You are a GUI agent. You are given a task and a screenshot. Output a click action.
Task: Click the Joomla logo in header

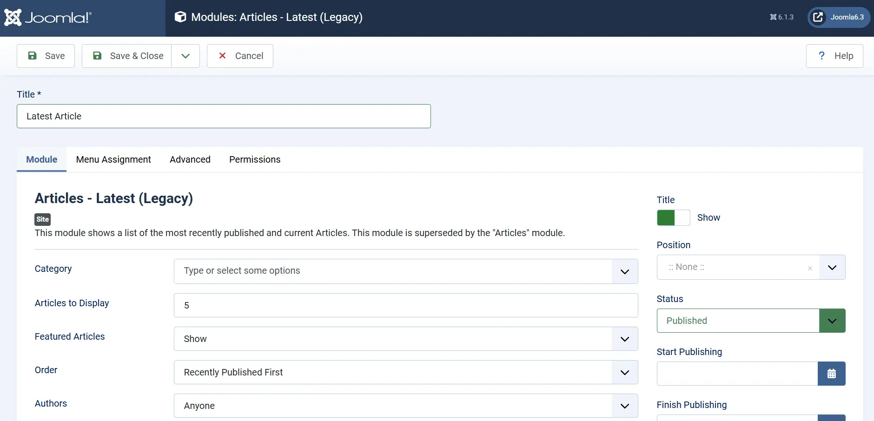(x=48, y=18)
